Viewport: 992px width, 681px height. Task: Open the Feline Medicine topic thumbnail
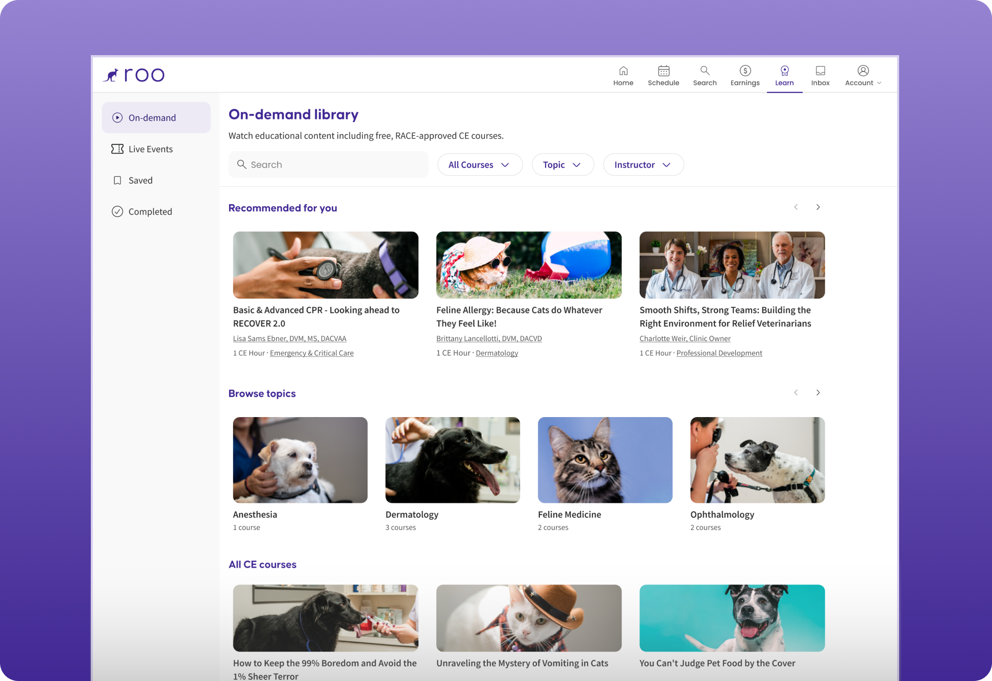(605, 460)
